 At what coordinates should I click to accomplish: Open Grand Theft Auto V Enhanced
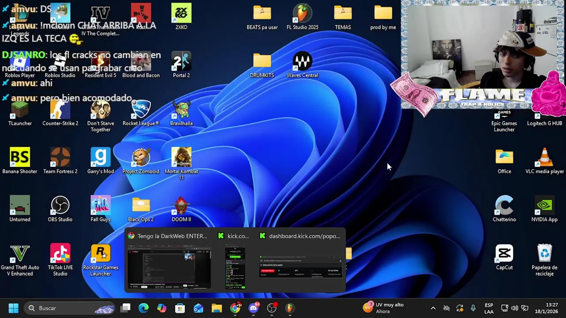tap(20, 261)
